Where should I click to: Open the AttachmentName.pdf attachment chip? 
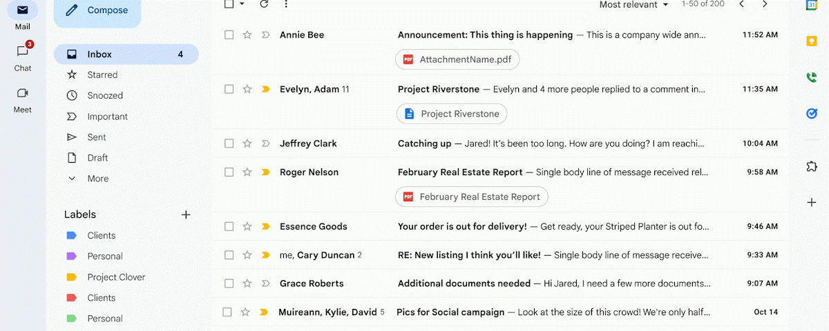click(x=457, y=60)
